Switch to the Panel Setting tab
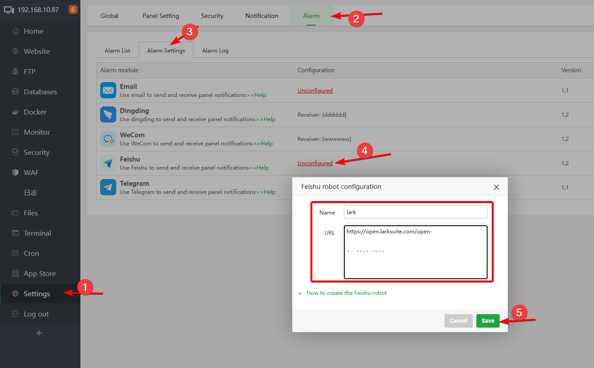This screenshot has width=594, height=368. [x=161, y=16]
